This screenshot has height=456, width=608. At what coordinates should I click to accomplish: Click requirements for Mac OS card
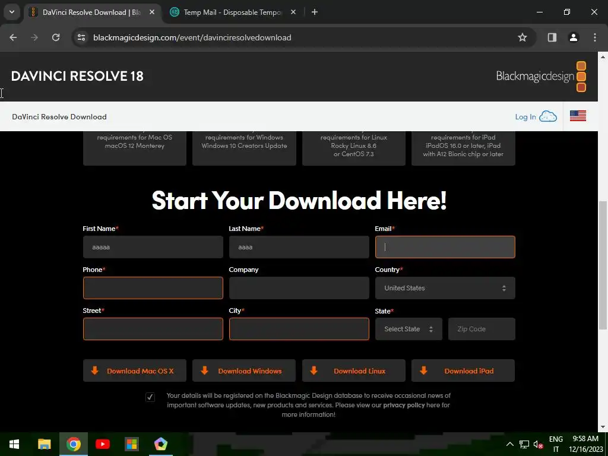(x=135, y=148)
